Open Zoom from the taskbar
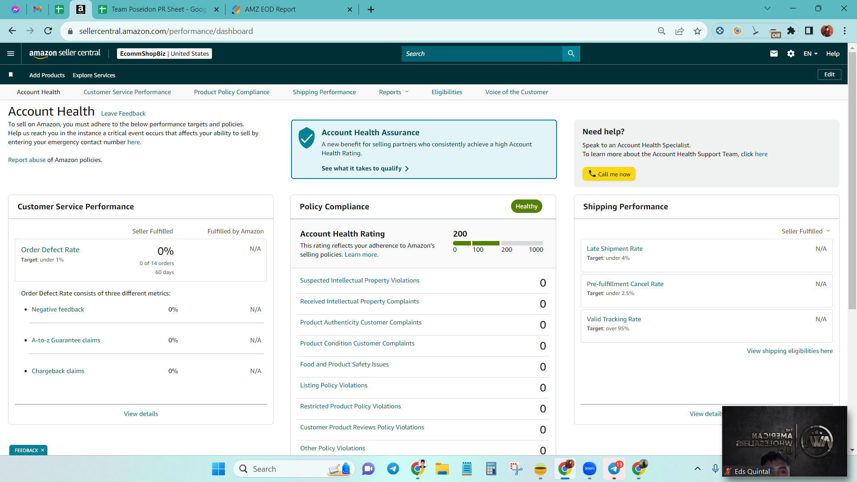Image resolution: width=857 pixels, height=482 pixels. pyautogui.click(x=590, y=469)
